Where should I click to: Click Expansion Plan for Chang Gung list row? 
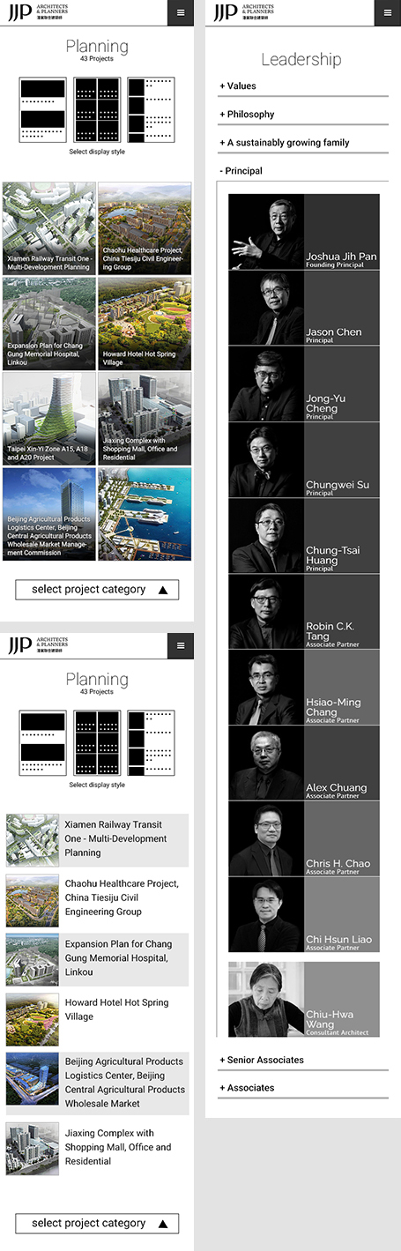[97, 958]
